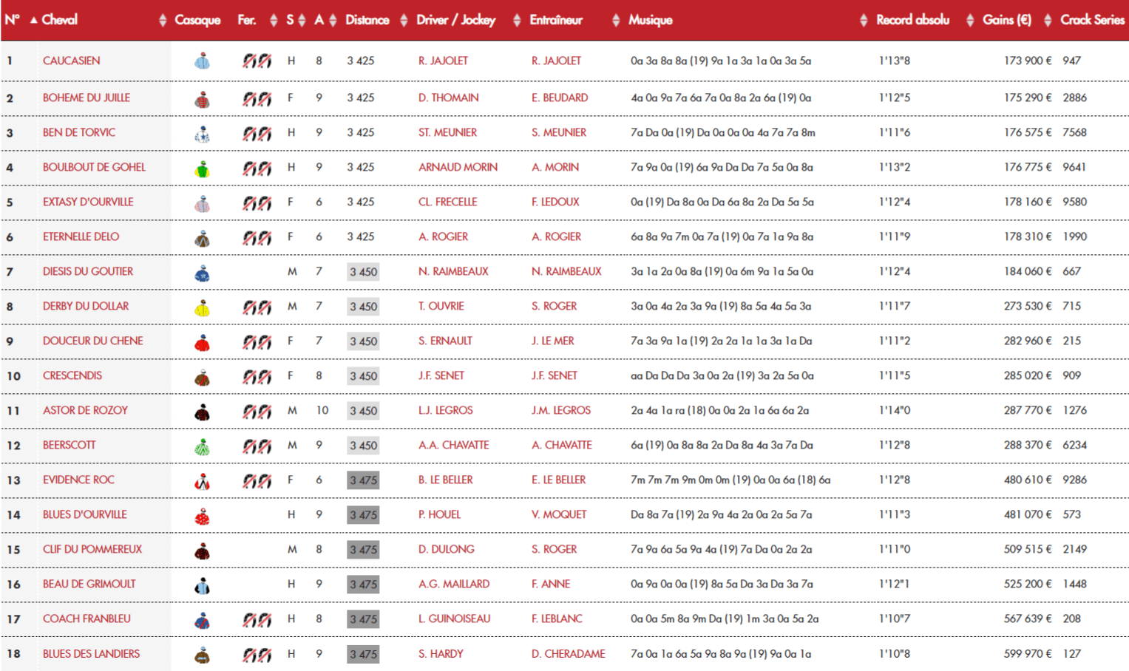Click the casaque icon for CLIF DU POMMEREUX

click(202, 550)
